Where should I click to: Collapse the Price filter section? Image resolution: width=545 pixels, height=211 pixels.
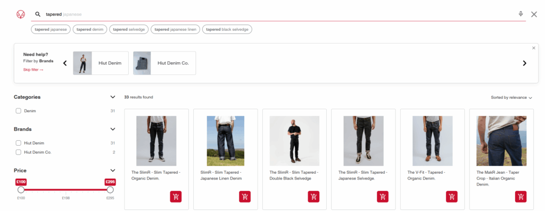click(112, 171)
